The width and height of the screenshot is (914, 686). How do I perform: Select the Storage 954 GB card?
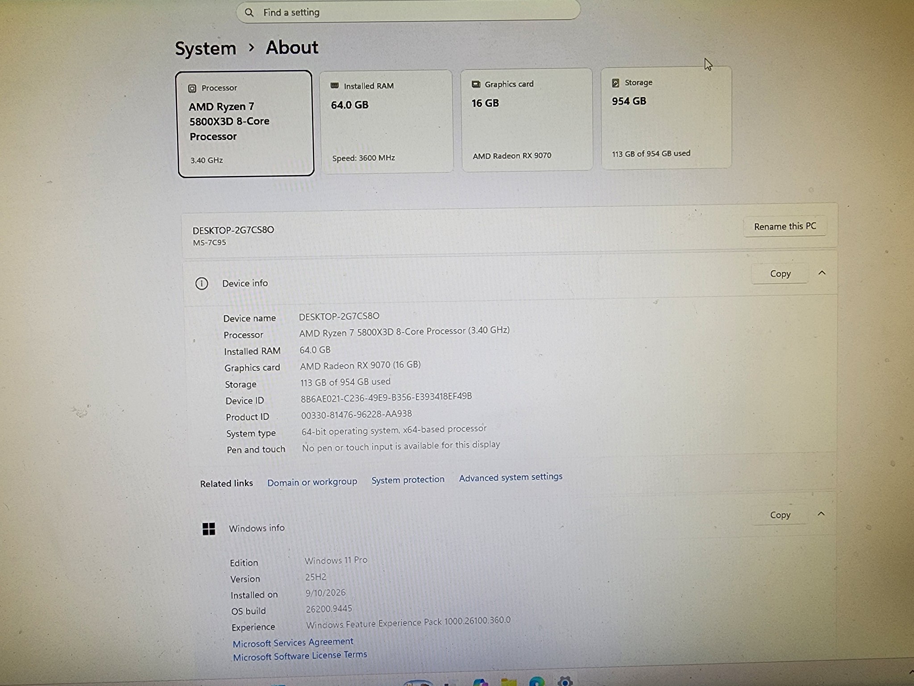point(666,118)
